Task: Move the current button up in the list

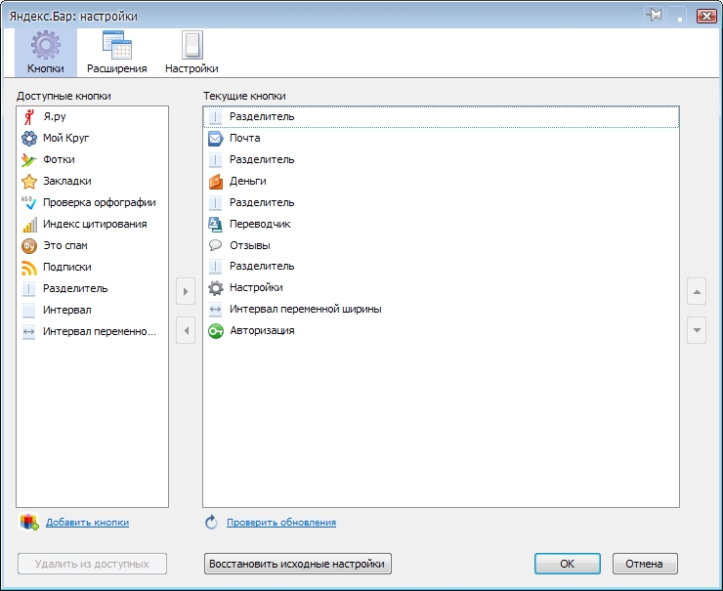Action: coord(697,291)
